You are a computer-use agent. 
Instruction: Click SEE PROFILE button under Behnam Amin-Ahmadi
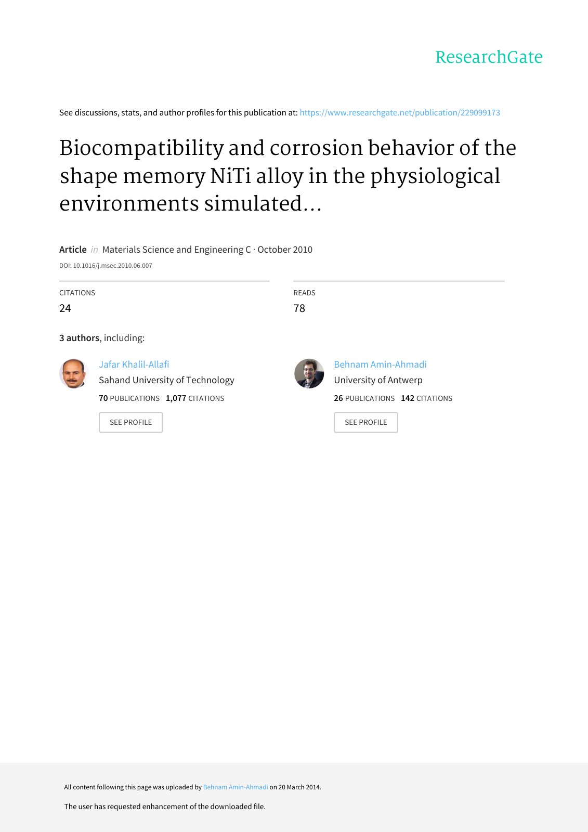click(x=366, y=422)
